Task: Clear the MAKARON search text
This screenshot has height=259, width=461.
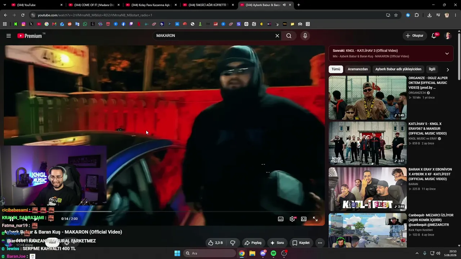Action: (x=277, y=36)
